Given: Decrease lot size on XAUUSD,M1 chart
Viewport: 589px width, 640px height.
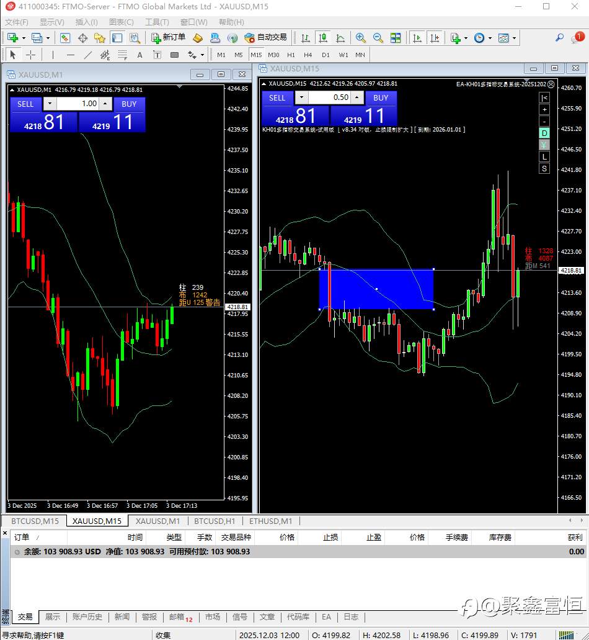Looking at the screenshot, I should click(x=50, y=104).
